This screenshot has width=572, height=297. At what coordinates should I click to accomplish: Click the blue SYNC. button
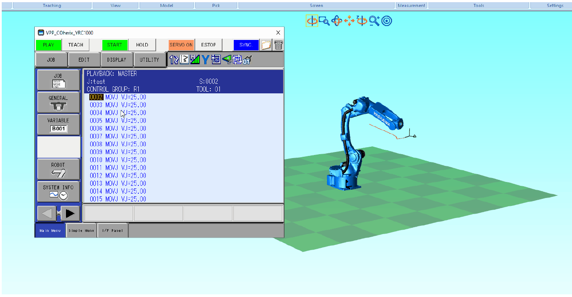(246, 45)
